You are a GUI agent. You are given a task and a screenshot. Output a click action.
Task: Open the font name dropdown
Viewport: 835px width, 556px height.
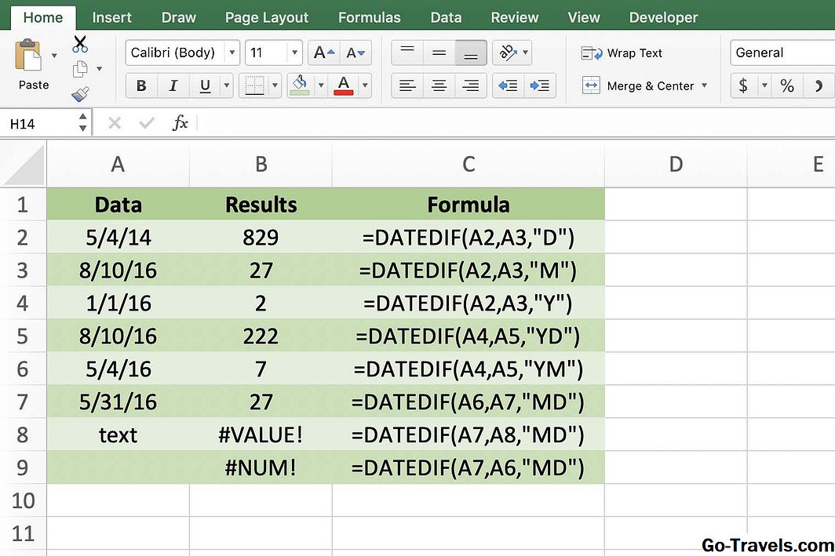(232, 53)
